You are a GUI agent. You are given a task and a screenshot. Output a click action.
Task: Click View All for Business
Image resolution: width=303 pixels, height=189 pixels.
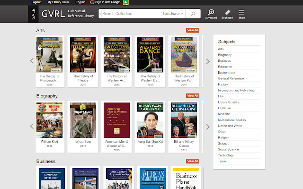tap(193, 161)
